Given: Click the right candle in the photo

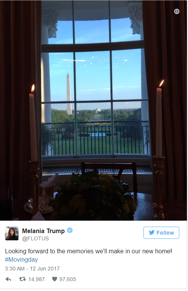Looking at the screenshot, I should click(x=159, y=119).
